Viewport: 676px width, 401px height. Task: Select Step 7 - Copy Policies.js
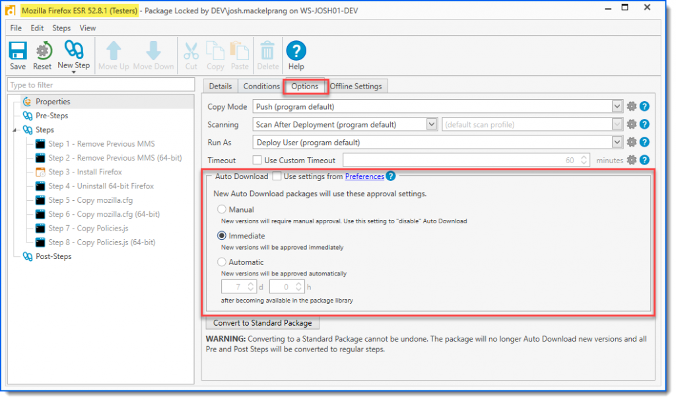pos(88,229)
